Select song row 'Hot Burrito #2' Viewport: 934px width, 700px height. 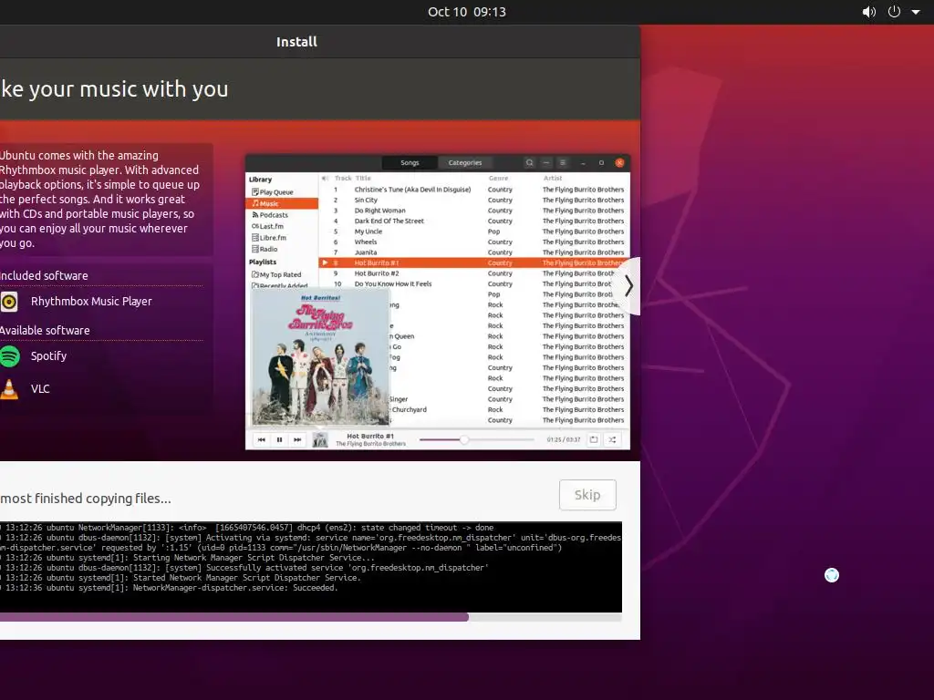click(474, 273)
